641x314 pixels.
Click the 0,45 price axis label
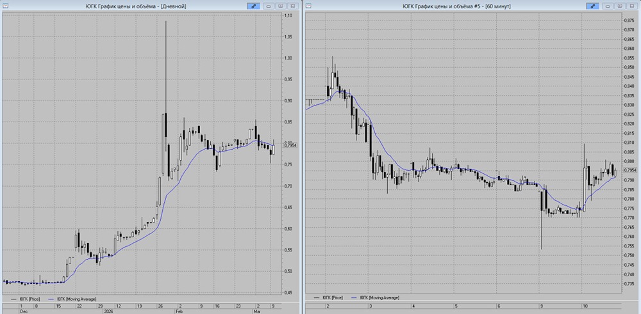[287, 292]
